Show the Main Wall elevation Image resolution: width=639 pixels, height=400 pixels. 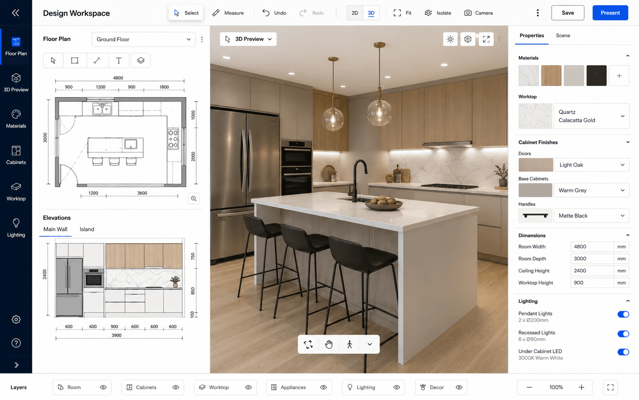(55, 229)
